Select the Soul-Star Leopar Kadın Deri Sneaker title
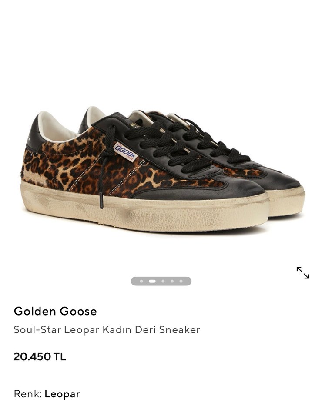The width and height of the screenshot is (322, 403). 107,330
